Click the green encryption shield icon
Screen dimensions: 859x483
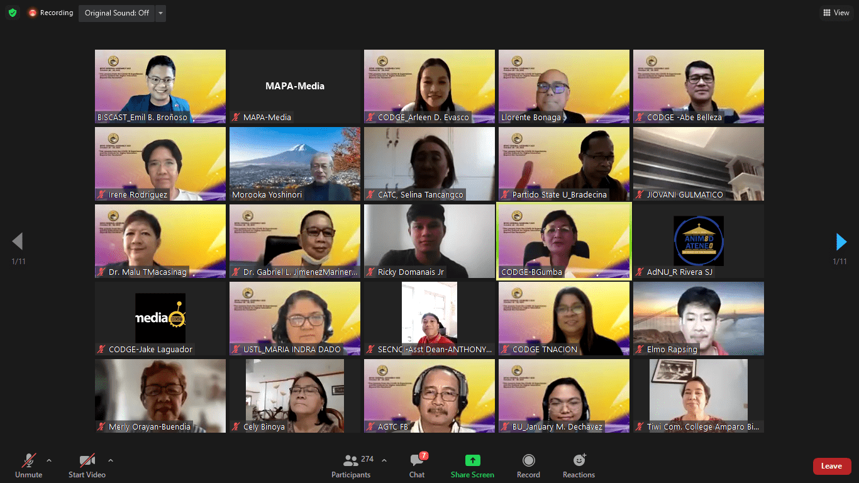point(13,13)
